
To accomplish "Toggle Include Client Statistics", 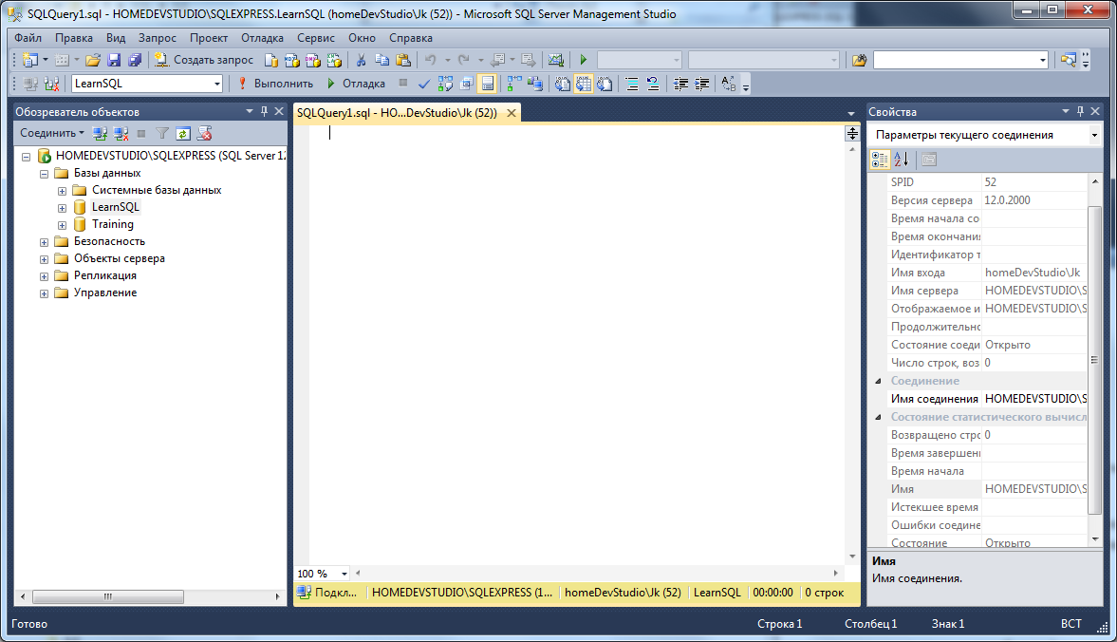I will 535,85.
